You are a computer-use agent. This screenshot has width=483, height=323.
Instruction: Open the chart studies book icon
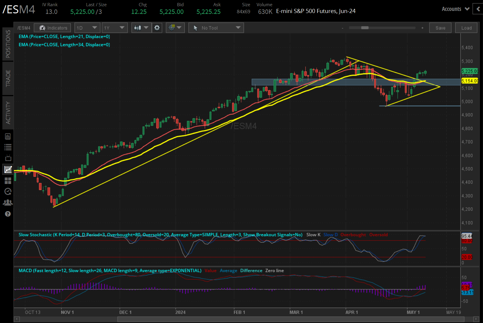(8, 136)
